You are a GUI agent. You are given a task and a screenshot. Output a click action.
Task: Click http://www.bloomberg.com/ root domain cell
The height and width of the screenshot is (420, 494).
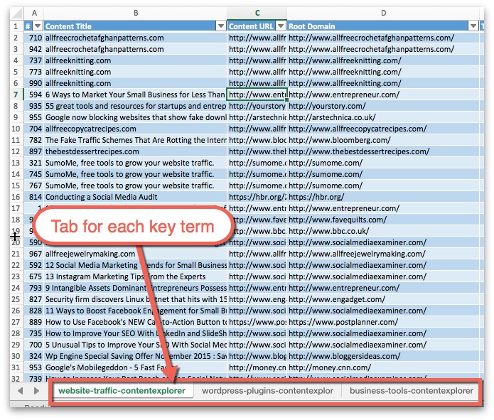pyautogui.click(x=383, y=140)
